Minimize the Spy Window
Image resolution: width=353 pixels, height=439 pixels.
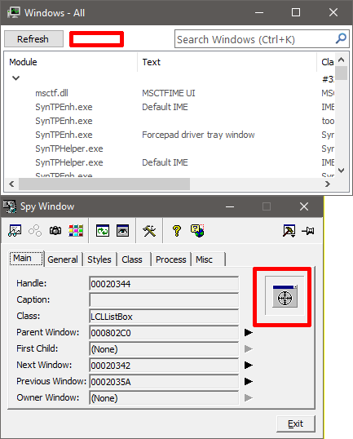(x=230, y=206)
